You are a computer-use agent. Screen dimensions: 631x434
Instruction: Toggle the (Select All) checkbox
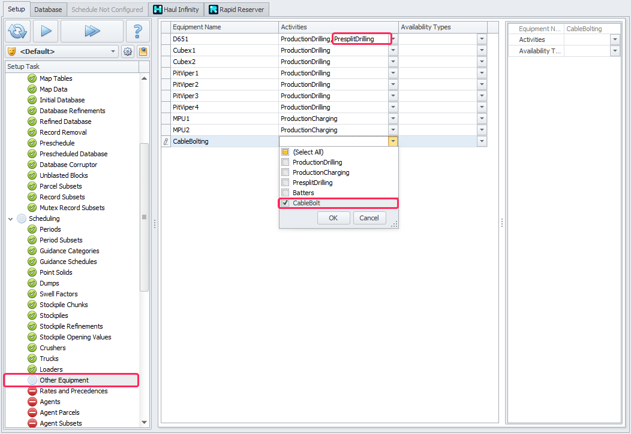click(286, 152)
